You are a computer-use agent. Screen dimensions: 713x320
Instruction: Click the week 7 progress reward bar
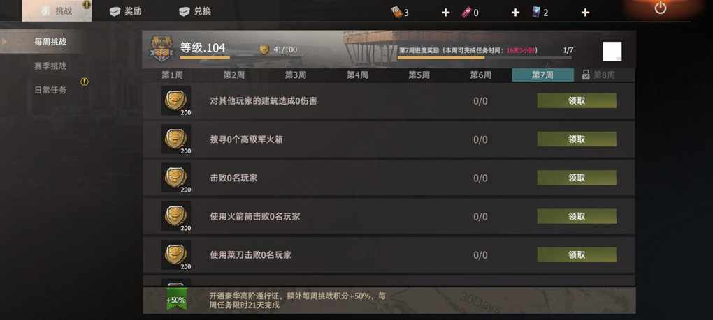(x=484, y=58)
